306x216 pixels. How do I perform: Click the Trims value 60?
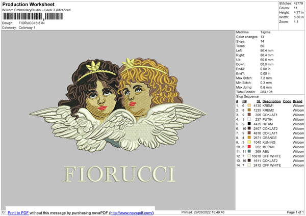[x=262, y=46]
